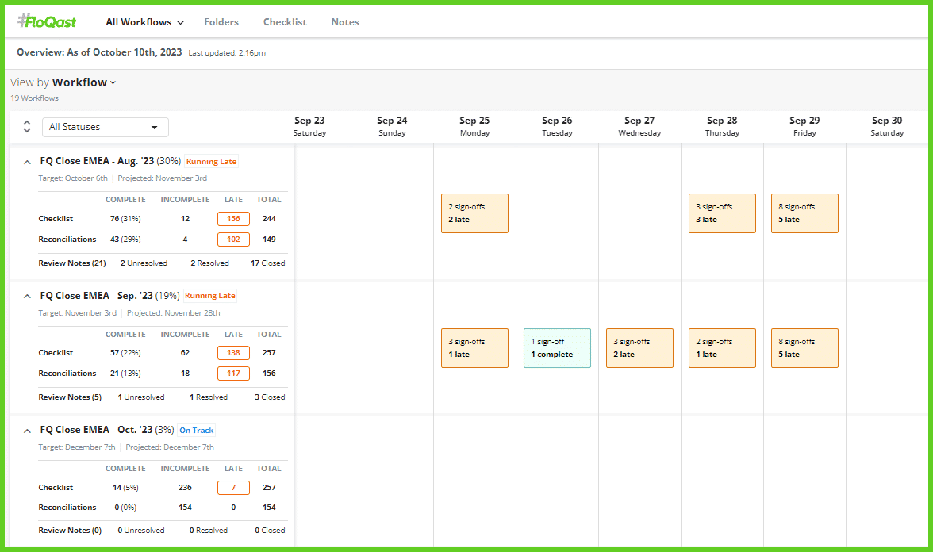Collapse the FQ Close EMEA Oct. '23 workflow

coord(27,431)
